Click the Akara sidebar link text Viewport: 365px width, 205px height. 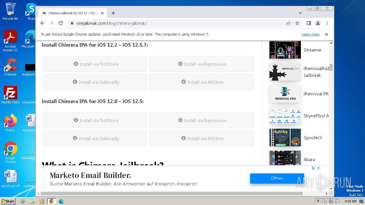[309, 160]
